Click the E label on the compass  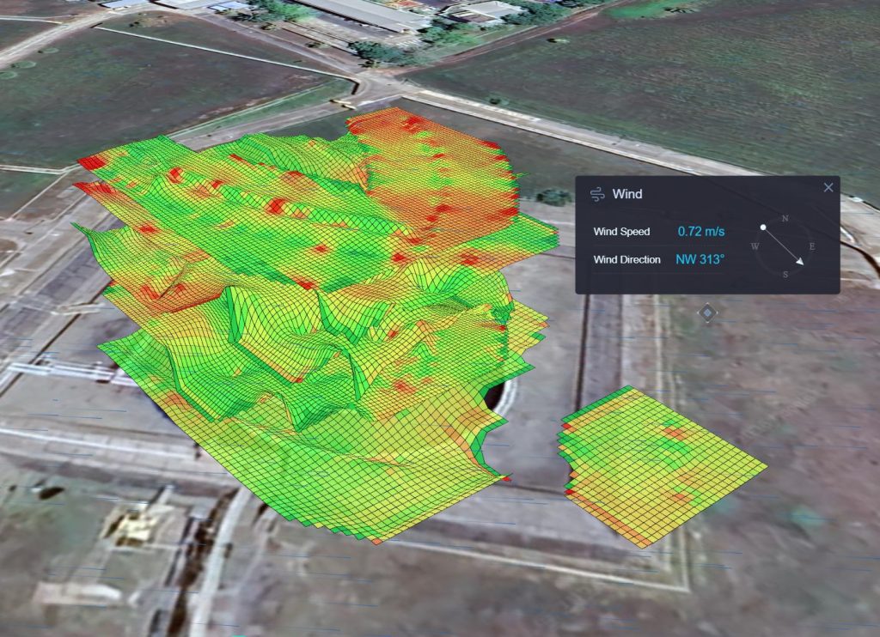point(813,246)
